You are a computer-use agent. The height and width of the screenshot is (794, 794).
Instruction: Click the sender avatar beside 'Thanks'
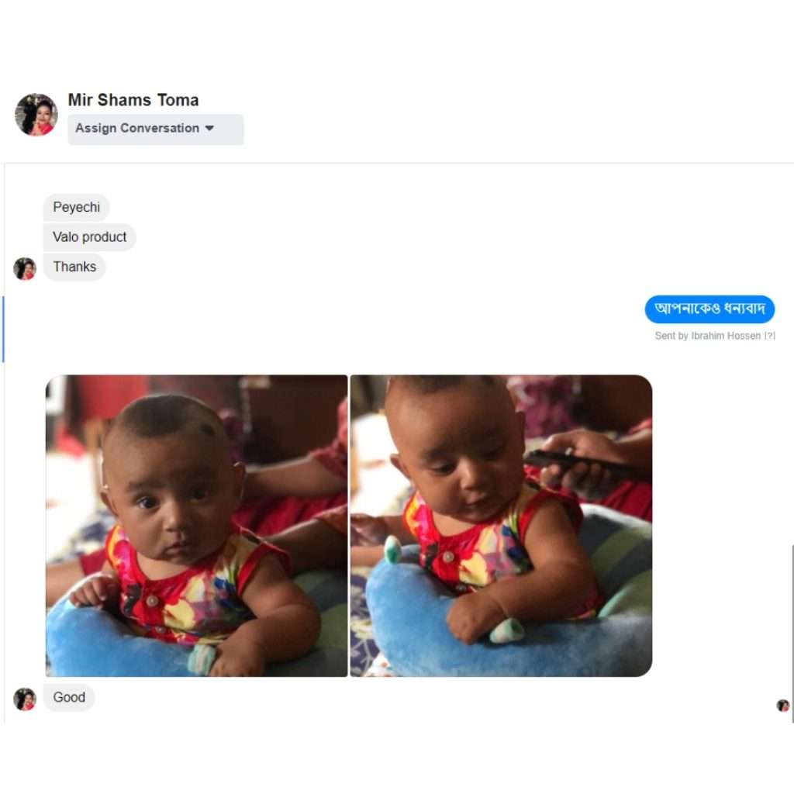pos(25,268)
